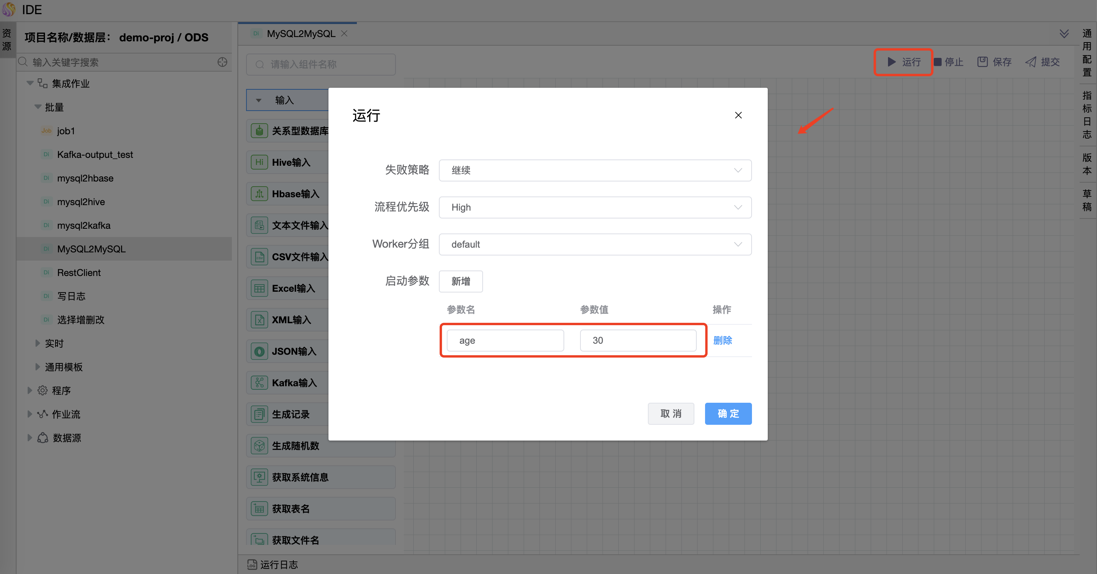The image size is (1097, 574).
Task: Click the Submit paper-plane icon
Action: [x=1031, y=62]
